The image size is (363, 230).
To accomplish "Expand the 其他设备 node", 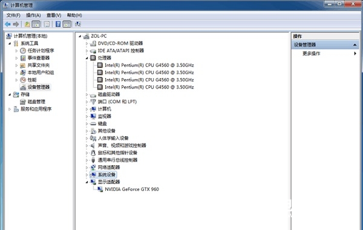I will [x=87, y=131].
